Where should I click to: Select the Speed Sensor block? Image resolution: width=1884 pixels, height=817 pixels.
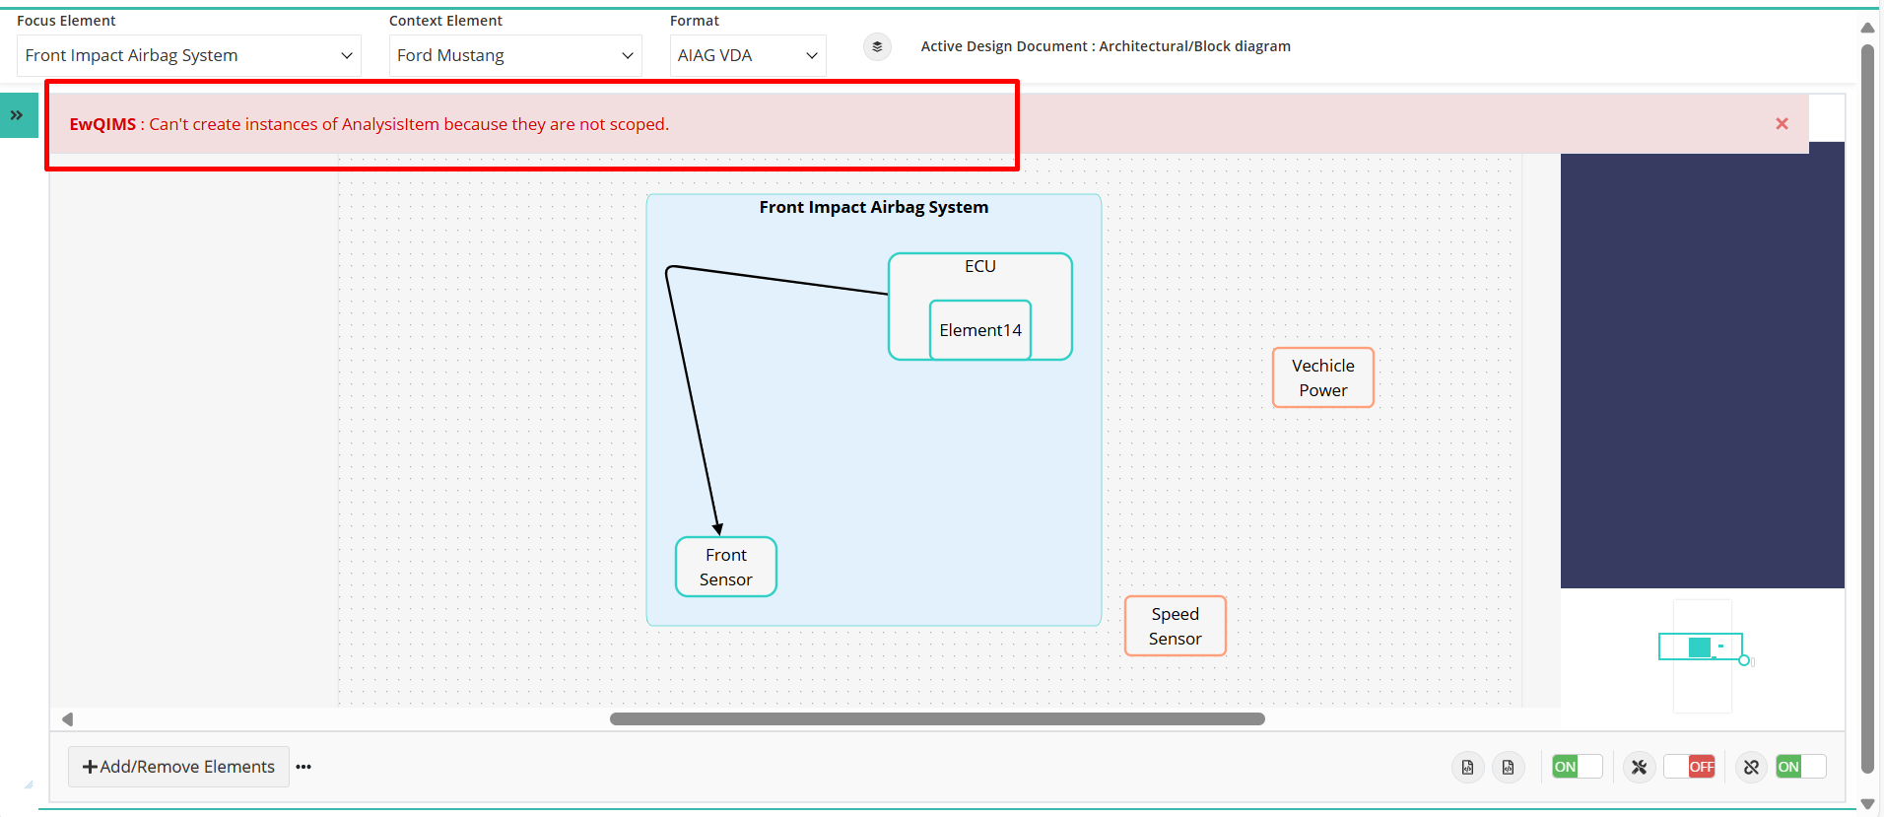pos(1176,626)
